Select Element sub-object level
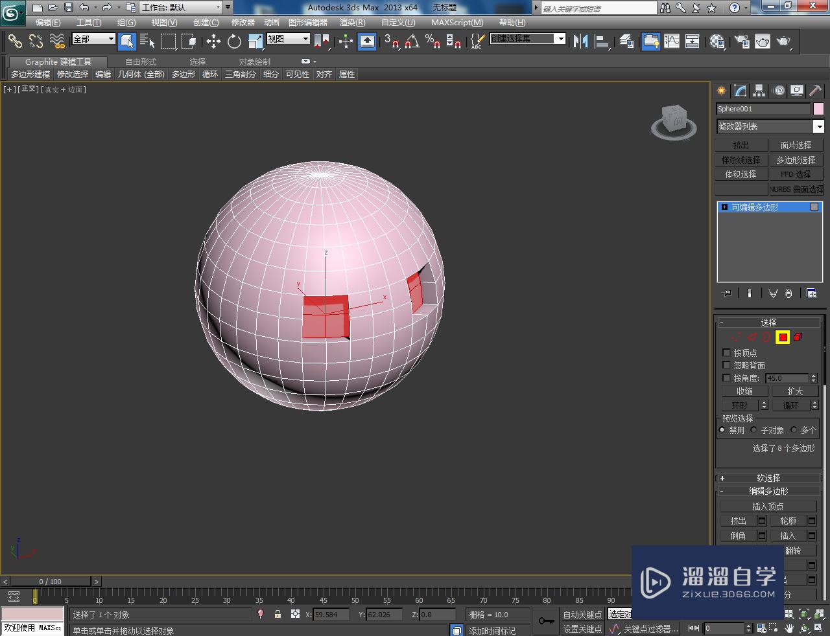Viewport: 830px width, 636px height. coord(798,337)
